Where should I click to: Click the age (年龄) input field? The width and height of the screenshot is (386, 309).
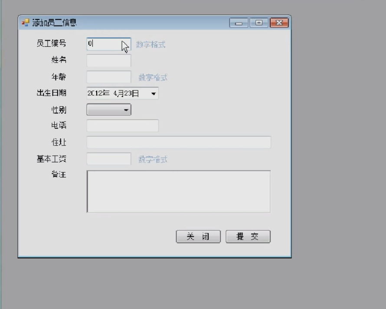pos(108,77)
